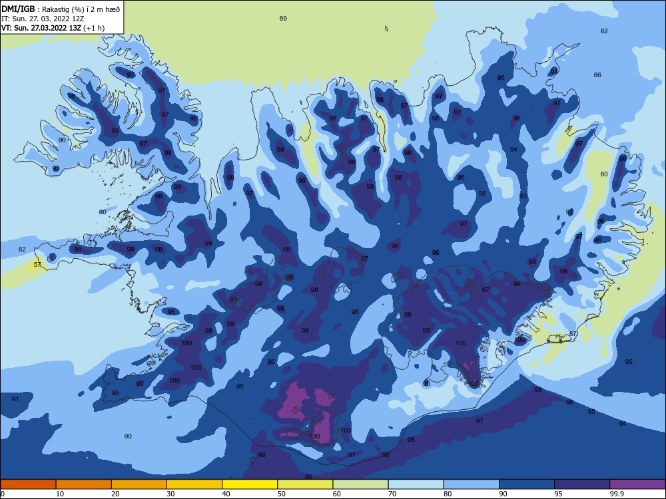Click the '50' tick label on the legend
Screen dimensions: 666x499
[x=282, y=494]
